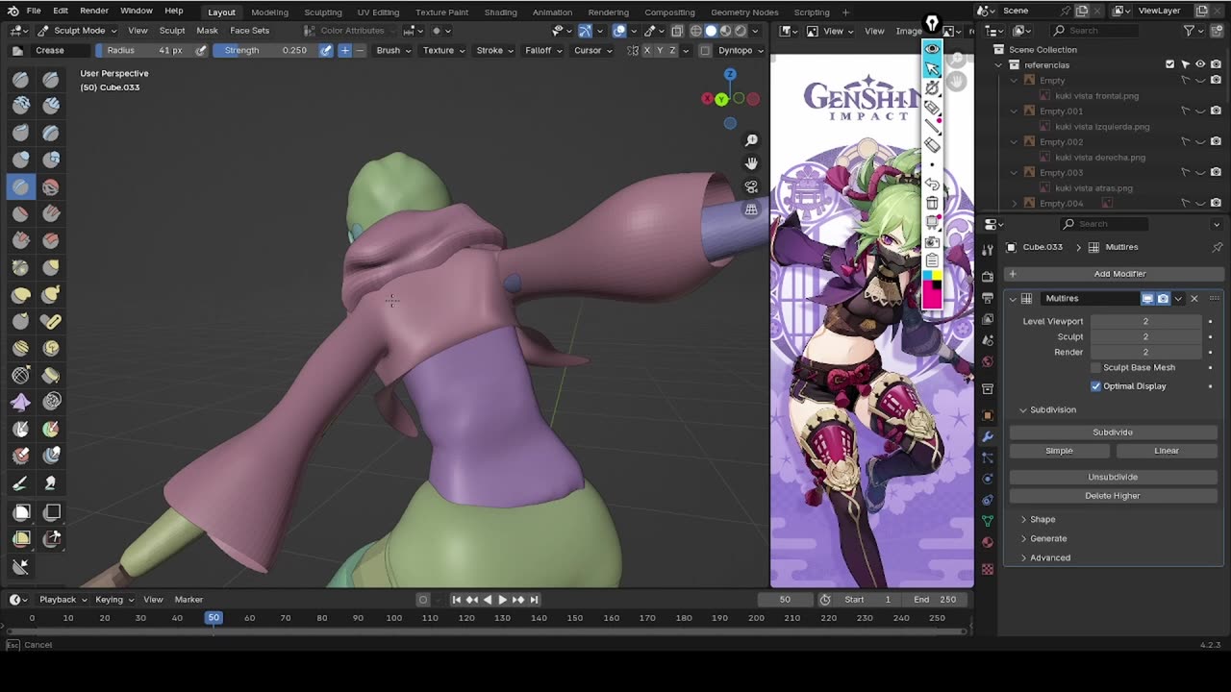The image size is (1231, 692).
Task: Click the Unsubdivide button
Action: tap(1113, 477)
